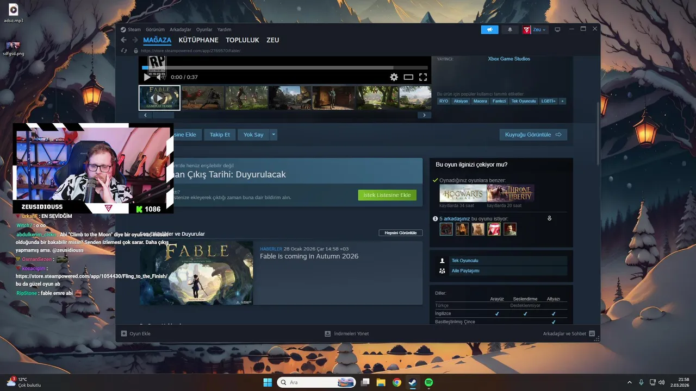Reload the store page with refresh icon
Image resolution: width=696 pixels, height=391 pixels.
click(124, 51)
